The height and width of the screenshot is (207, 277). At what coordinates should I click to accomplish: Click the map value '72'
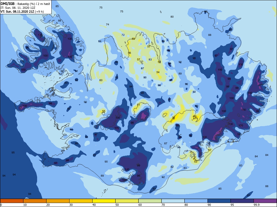(123, 35)
